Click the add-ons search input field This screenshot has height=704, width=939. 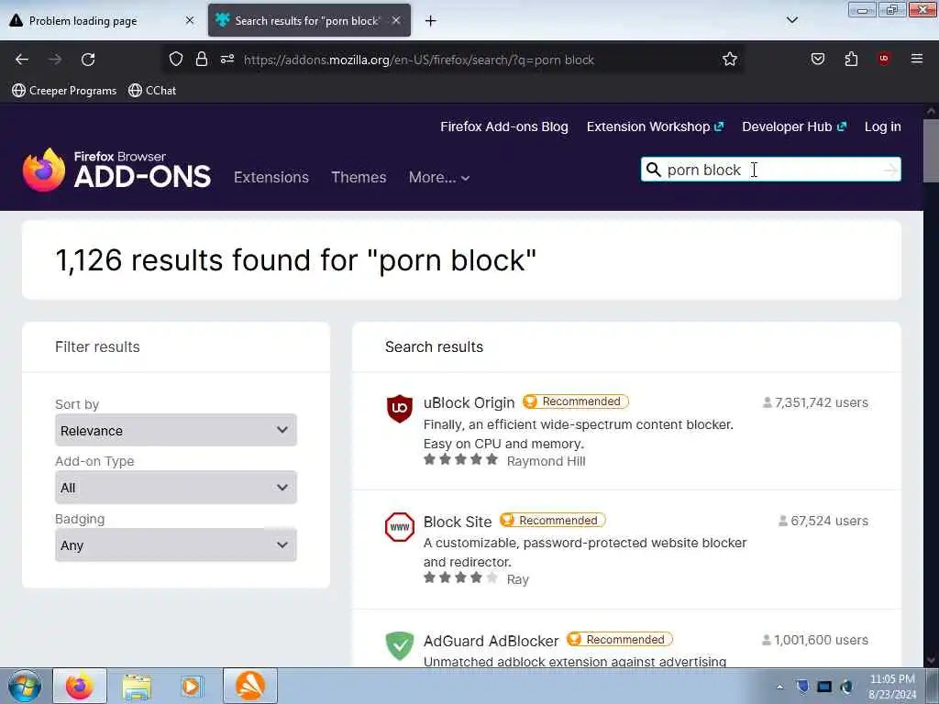[771, 170]
